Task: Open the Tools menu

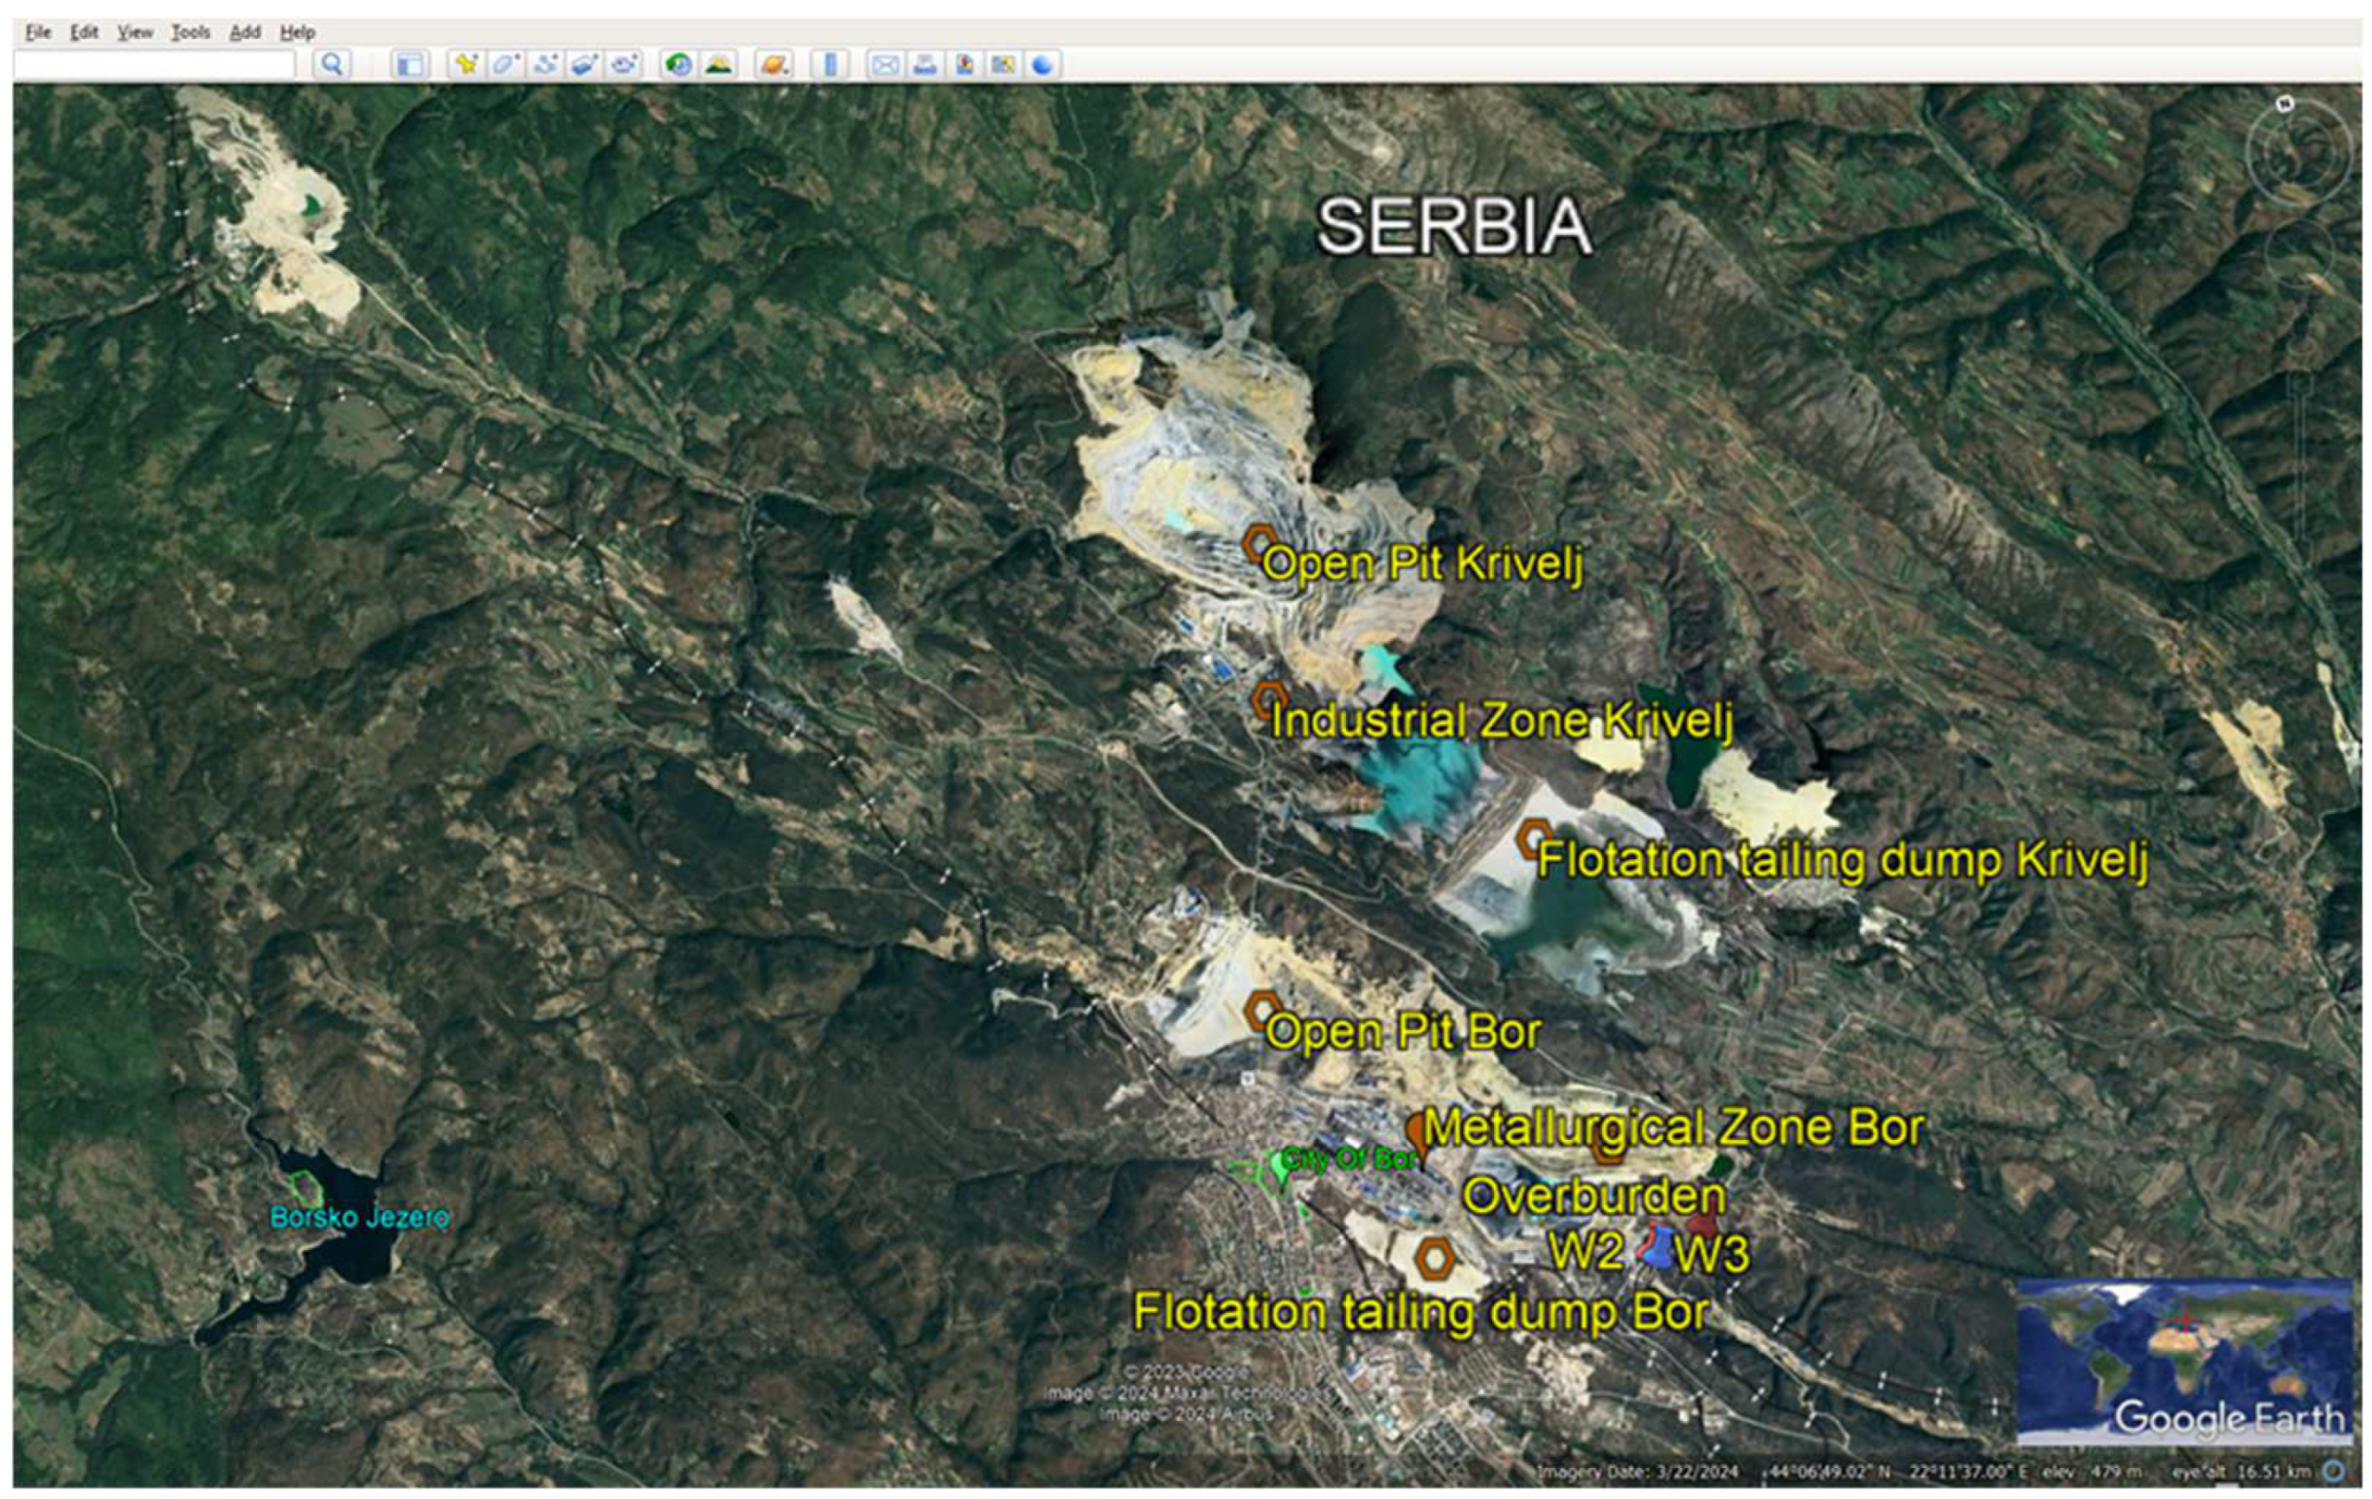Action: [190, 33]
